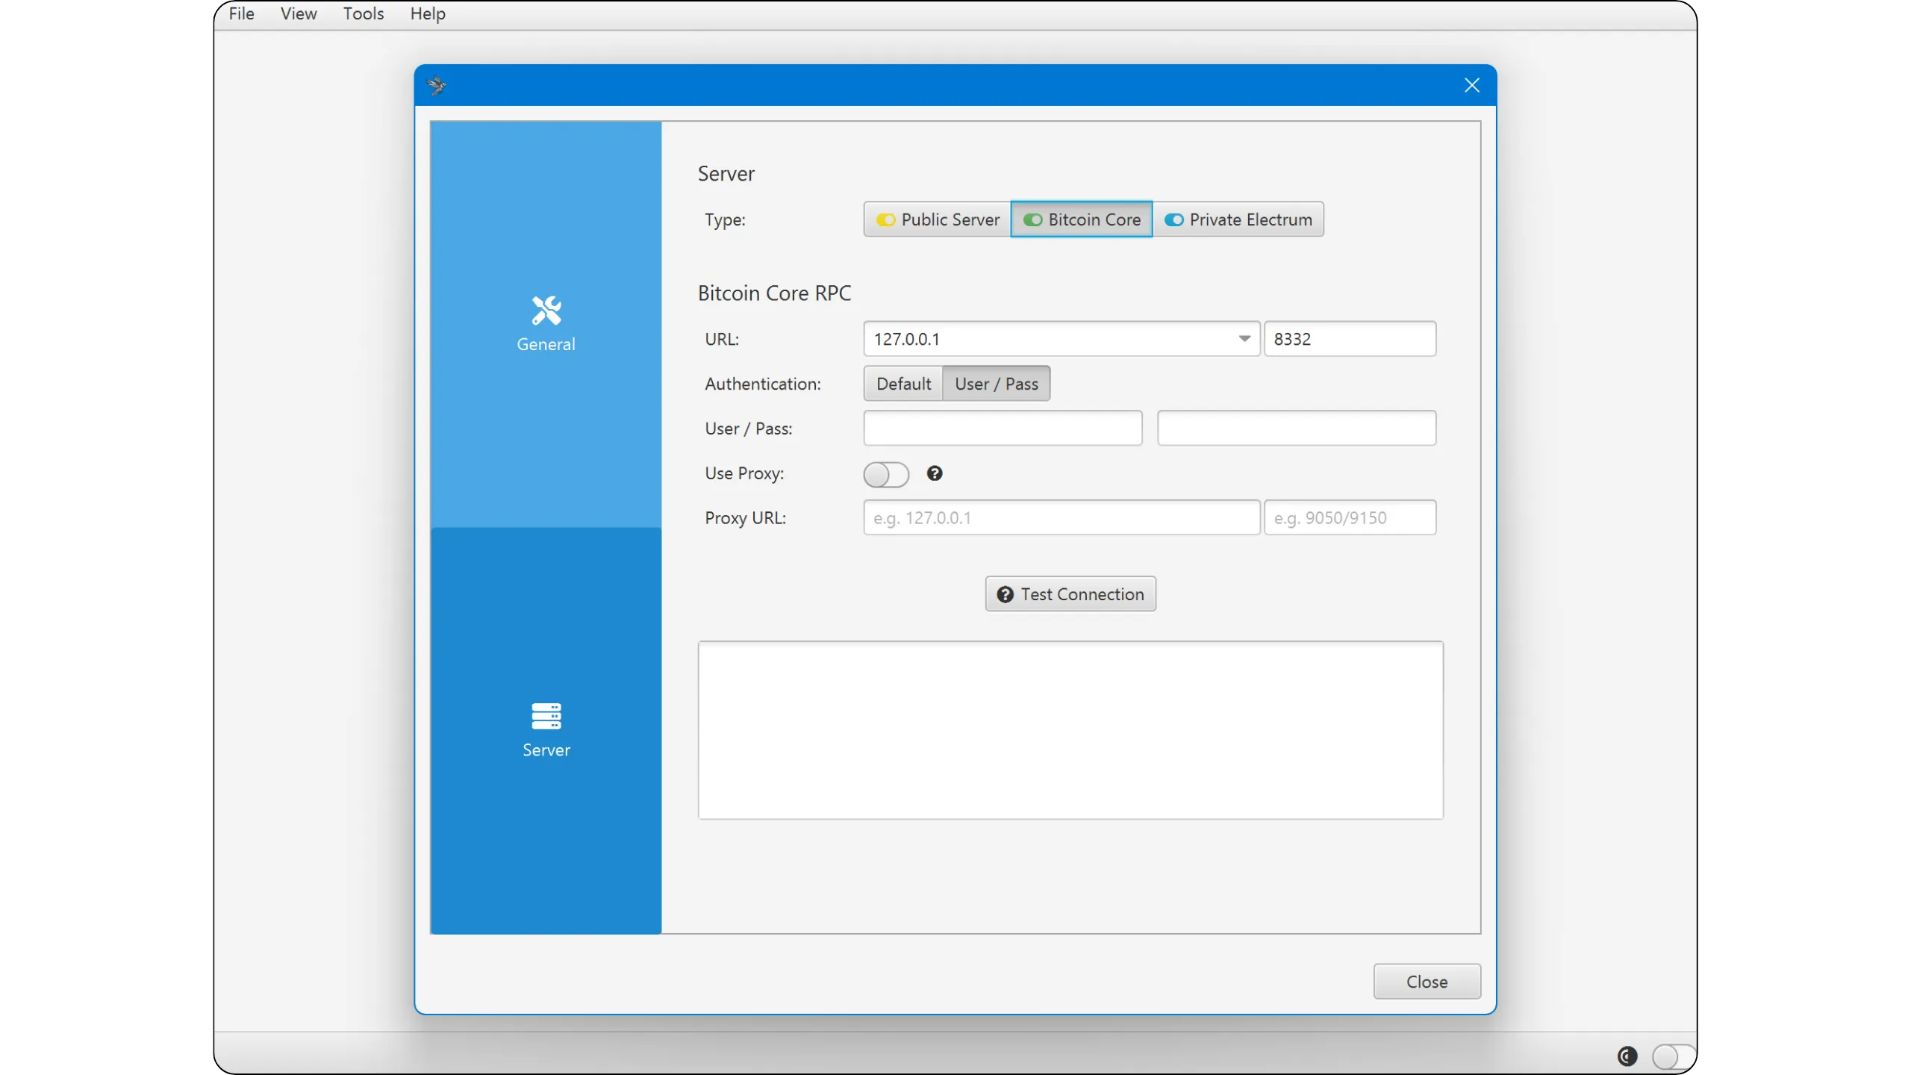This screenshot has height=1075, width=1911.
Task: Choose the Public Server type
Action: 938,219
